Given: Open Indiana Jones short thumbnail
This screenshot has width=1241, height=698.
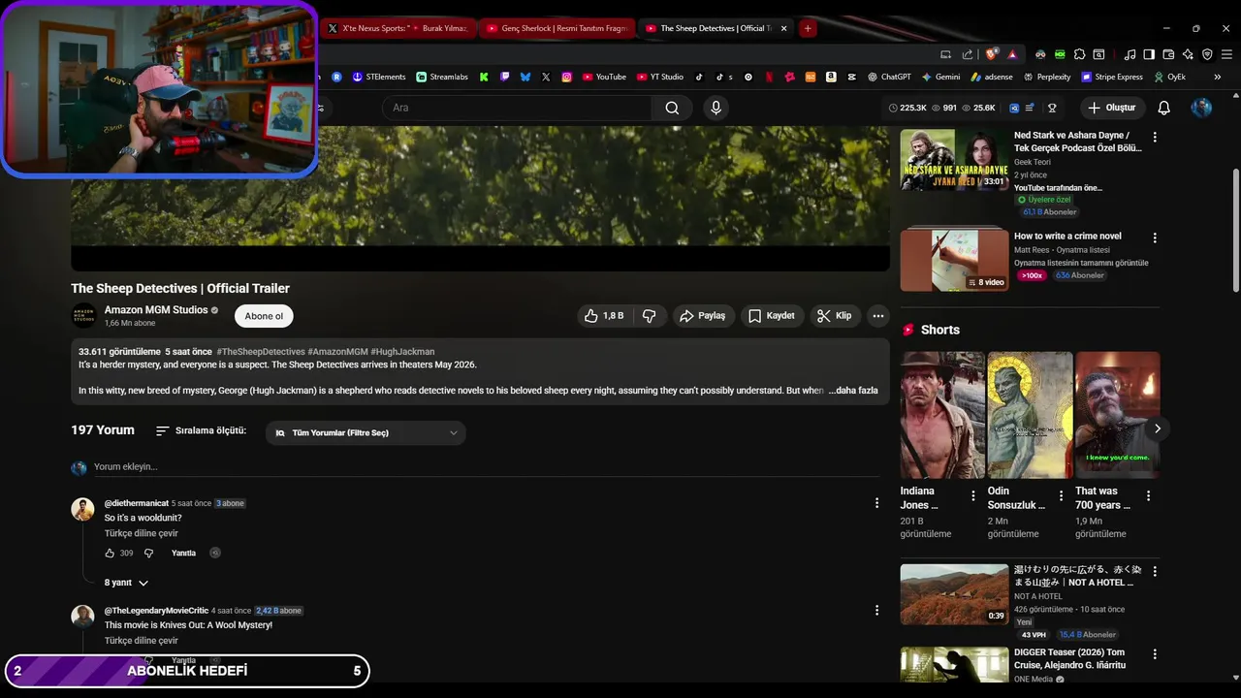Looking at the screenshot, I should (942, 415).
